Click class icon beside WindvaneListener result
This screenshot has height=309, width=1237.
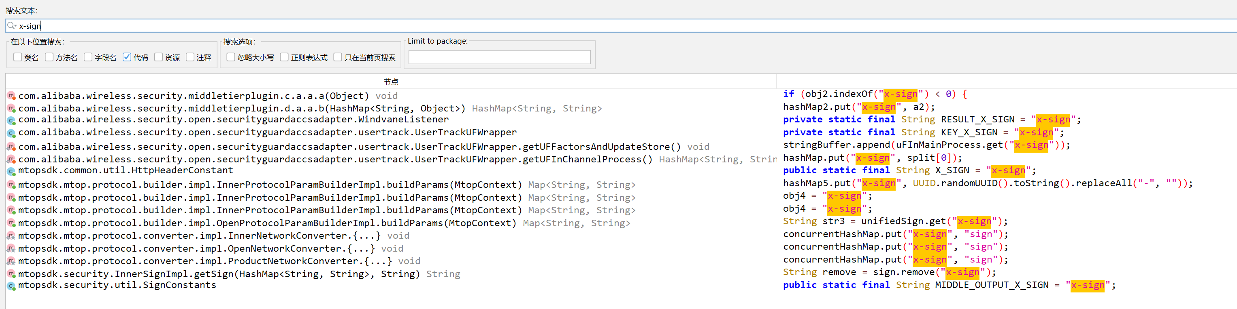tap(11, 120)
